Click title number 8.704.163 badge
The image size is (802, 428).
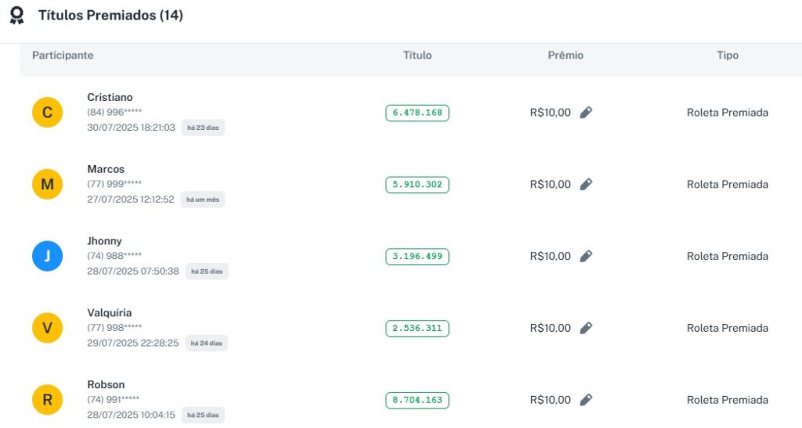(x=417, y=400)
